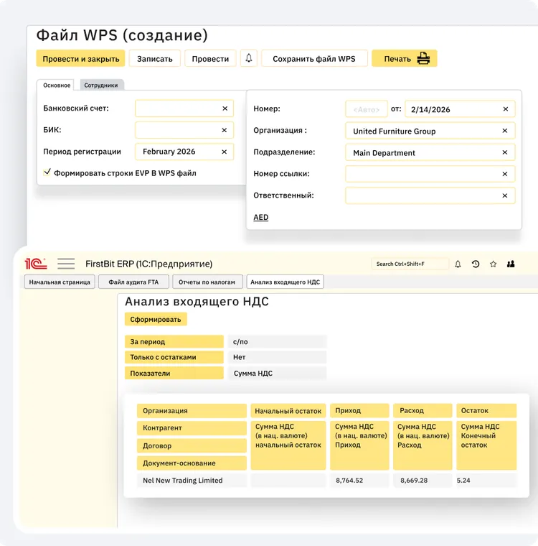Switch to the 'Основное' tab
The height and width of the screenshot is (546, 538).
click(57, 85)
